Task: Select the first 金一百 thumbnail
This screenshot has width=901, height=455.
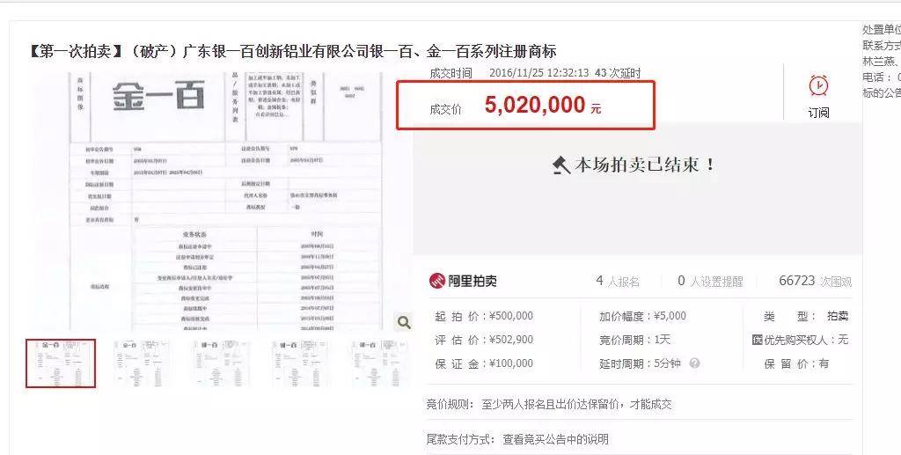Action: coord(61,363)
